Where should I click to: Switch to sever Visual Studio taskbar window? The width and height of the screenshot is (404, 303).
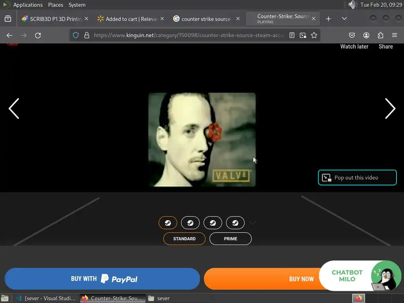coord(46,298)
